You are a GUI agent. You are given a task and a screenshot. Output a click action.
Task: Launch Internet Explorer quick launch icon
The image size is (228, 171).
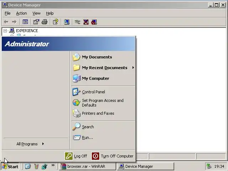(x=28, y=166)
